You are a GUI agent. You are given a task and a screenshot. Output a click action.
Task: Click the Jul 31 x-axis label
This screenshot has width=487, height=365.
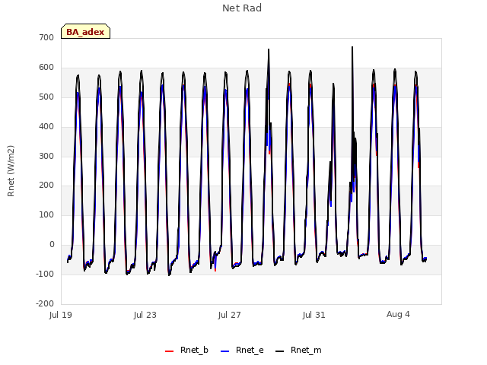(314, 315)
